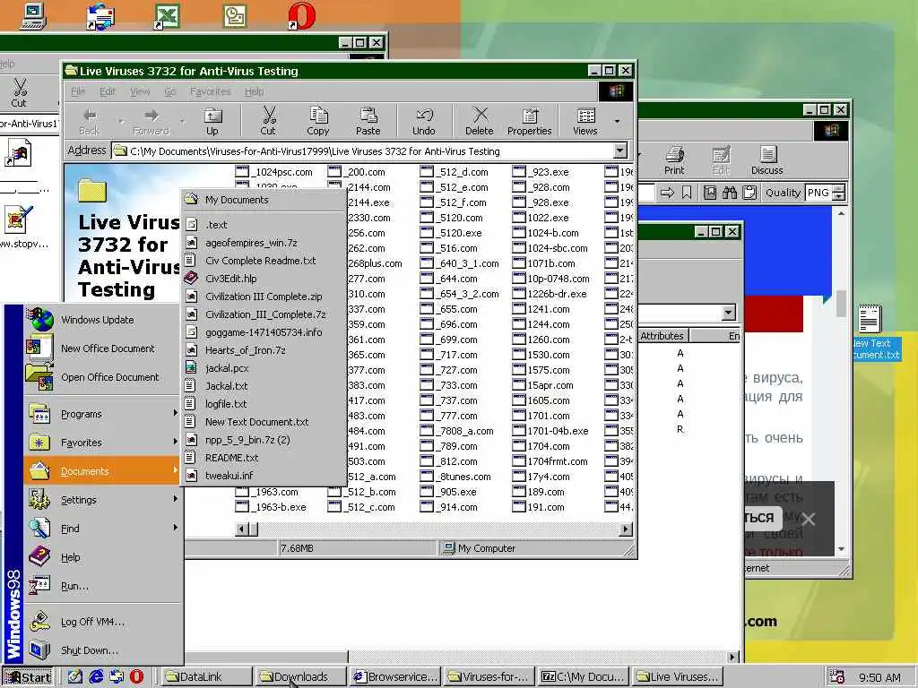
Task: Click the Paste toolbar icon
Action: 368,122
